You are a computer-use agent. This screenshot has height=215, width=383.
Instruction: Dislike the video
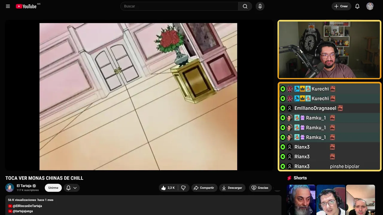(x=183, y=188)
